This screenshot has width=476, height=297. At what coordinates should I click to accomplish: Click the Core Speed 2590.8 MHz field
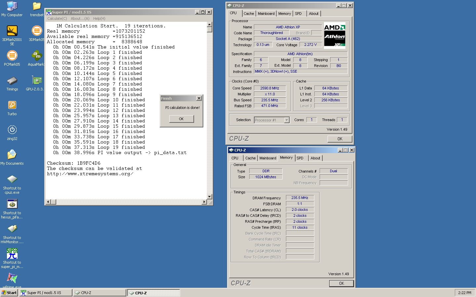coord(270,88)
